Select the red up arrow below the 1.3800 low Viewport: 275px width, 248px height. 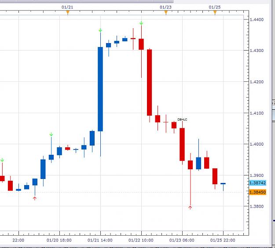pyautogui.click(x=190, y=208)
